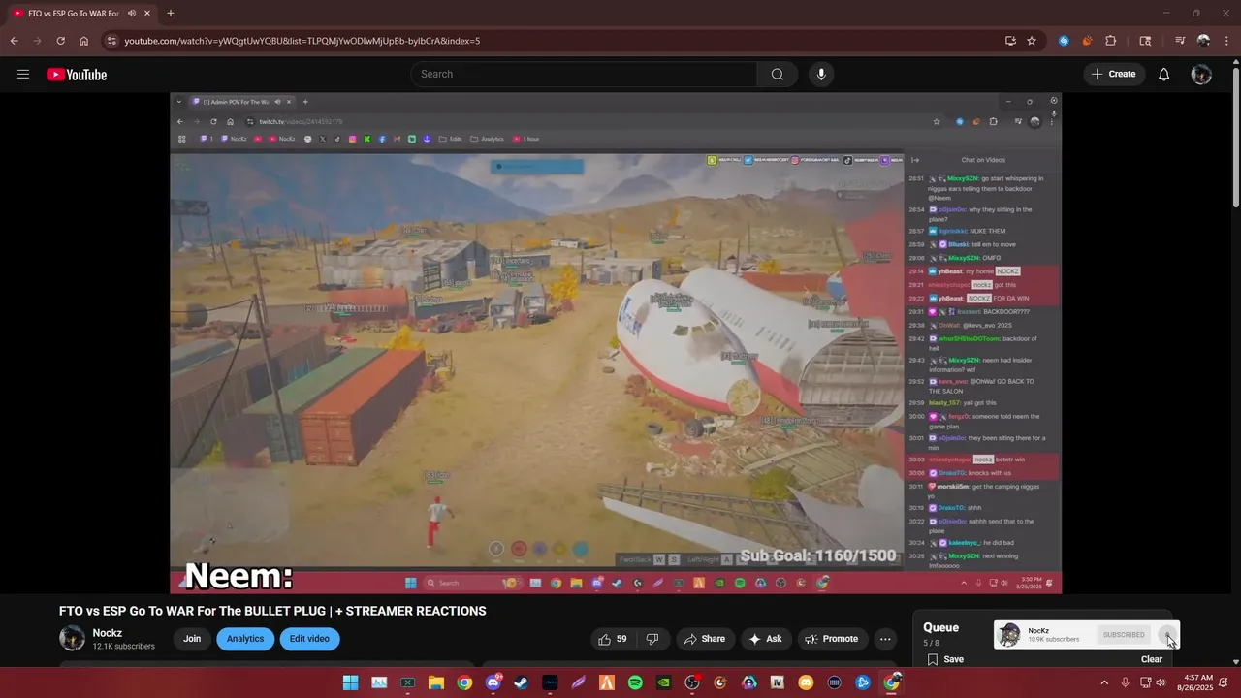Screen dimensions: 1241x698
Task: Dislike the video with thumbs down
Action: [652, 639]
